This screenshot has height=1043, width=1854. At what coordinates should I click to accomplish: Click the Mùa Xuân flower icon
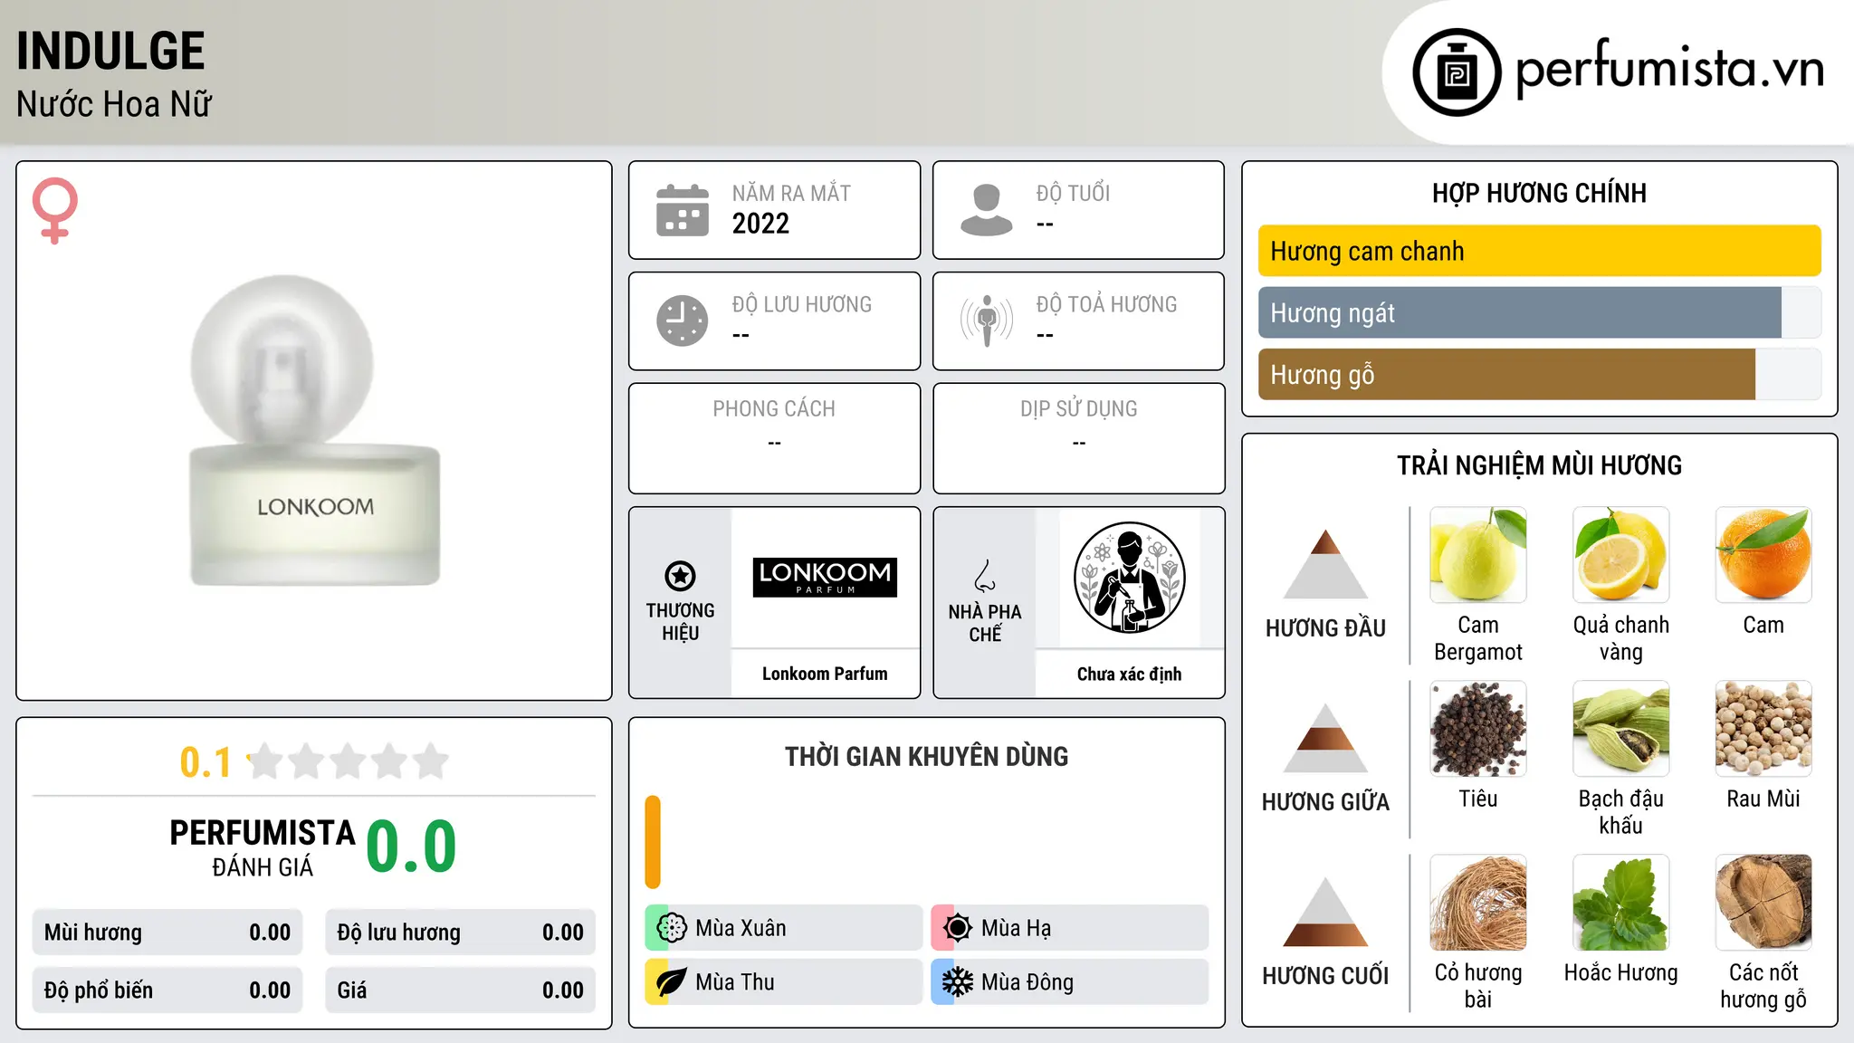pos(672,928)
